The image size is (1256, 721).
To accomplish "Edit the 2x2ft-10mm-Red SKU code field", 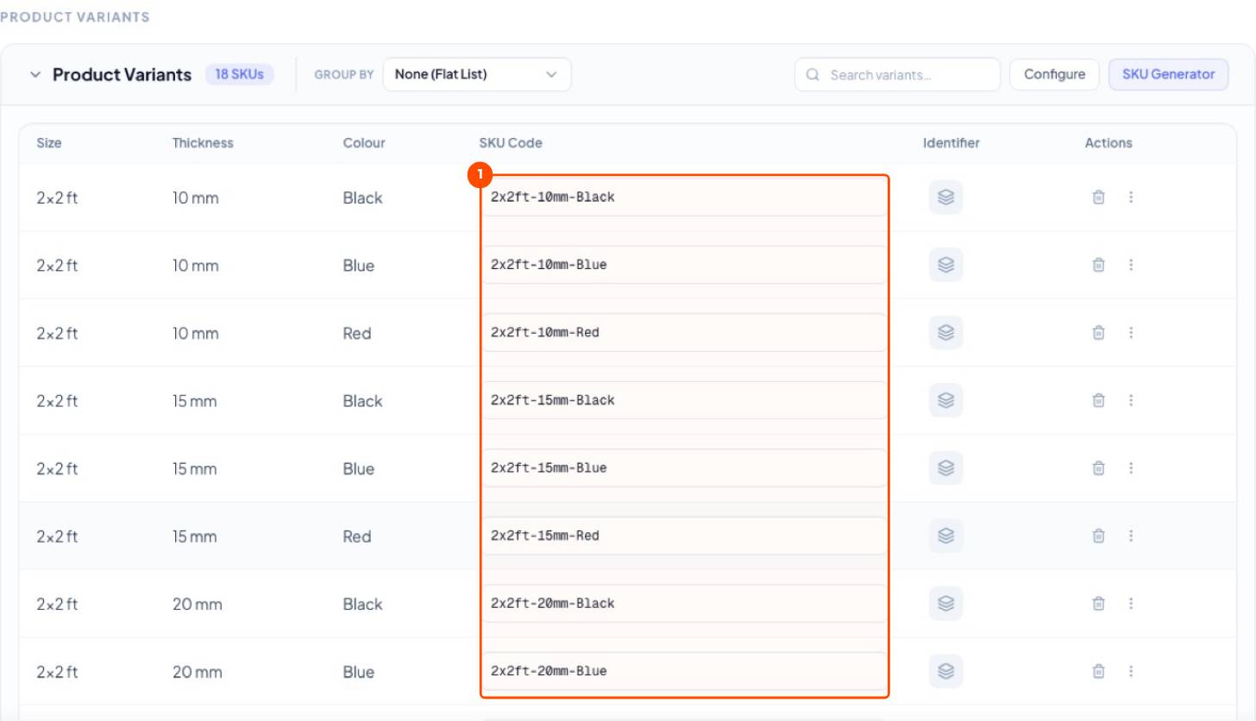I will tap(684, 333).
